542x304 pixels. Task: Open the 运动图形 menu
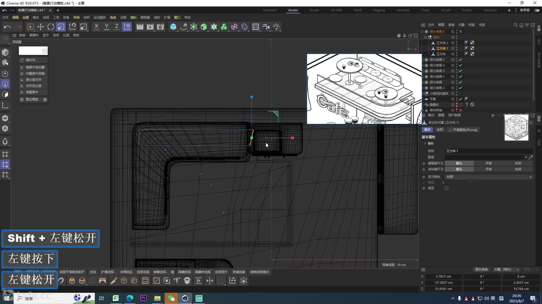(100, 17)
